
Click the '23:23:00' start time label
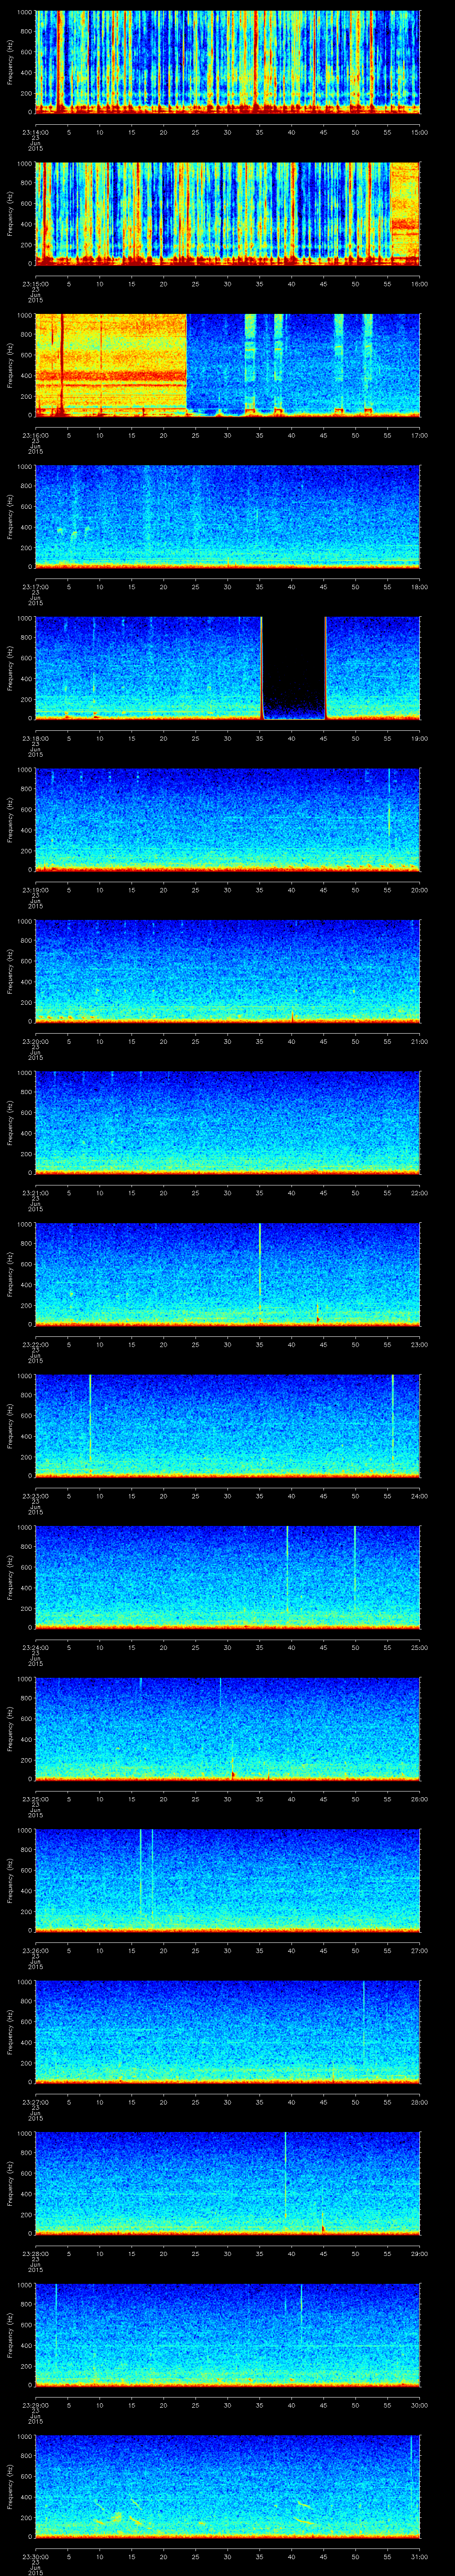[x=35, y=1495]
